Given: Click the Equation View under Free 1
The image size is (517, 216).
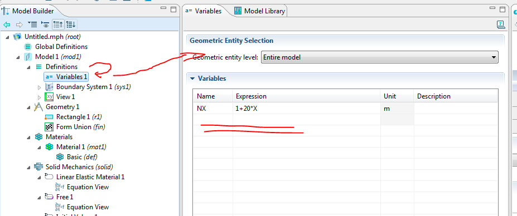Looking at the screenshot, I should (x=82, y=207).
